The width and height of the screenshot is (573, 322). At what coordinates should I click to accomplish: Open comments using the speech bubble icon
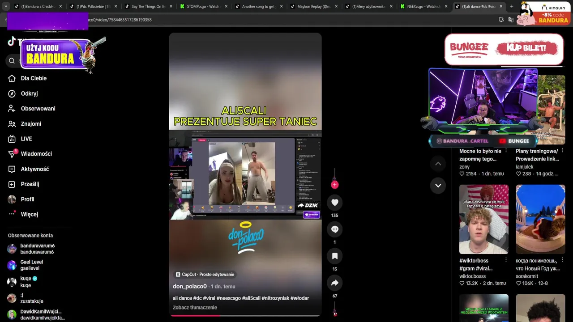[x=335, y=229]
